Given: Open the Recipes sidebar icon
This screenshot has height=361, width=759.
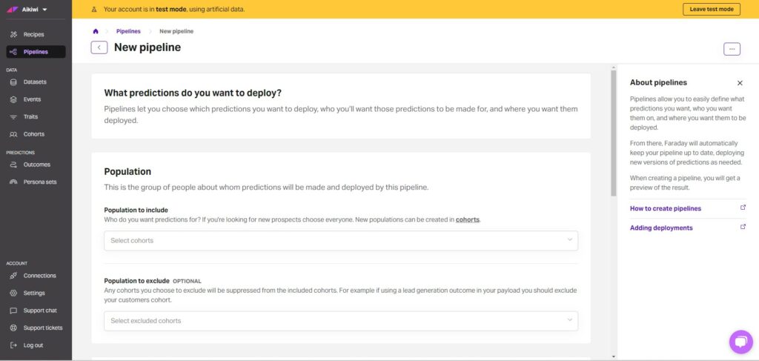Looking at the screenshot, I should coord(13,34).
